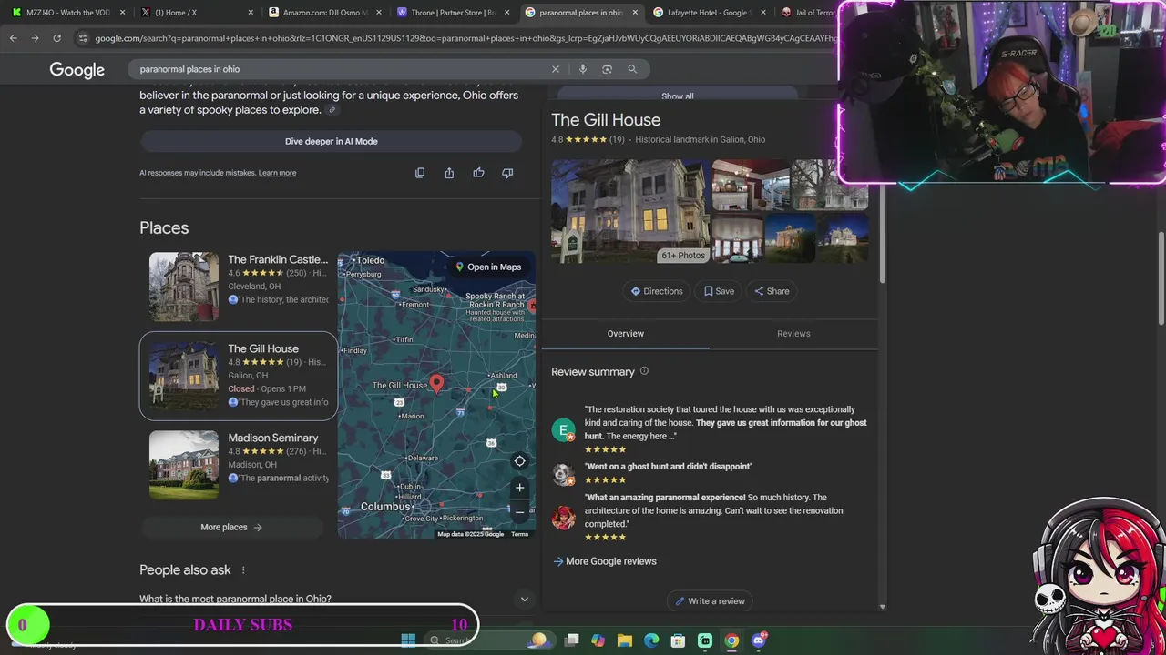Open File Explorer from taskbar
The image size is (1166, 655).
625,640
